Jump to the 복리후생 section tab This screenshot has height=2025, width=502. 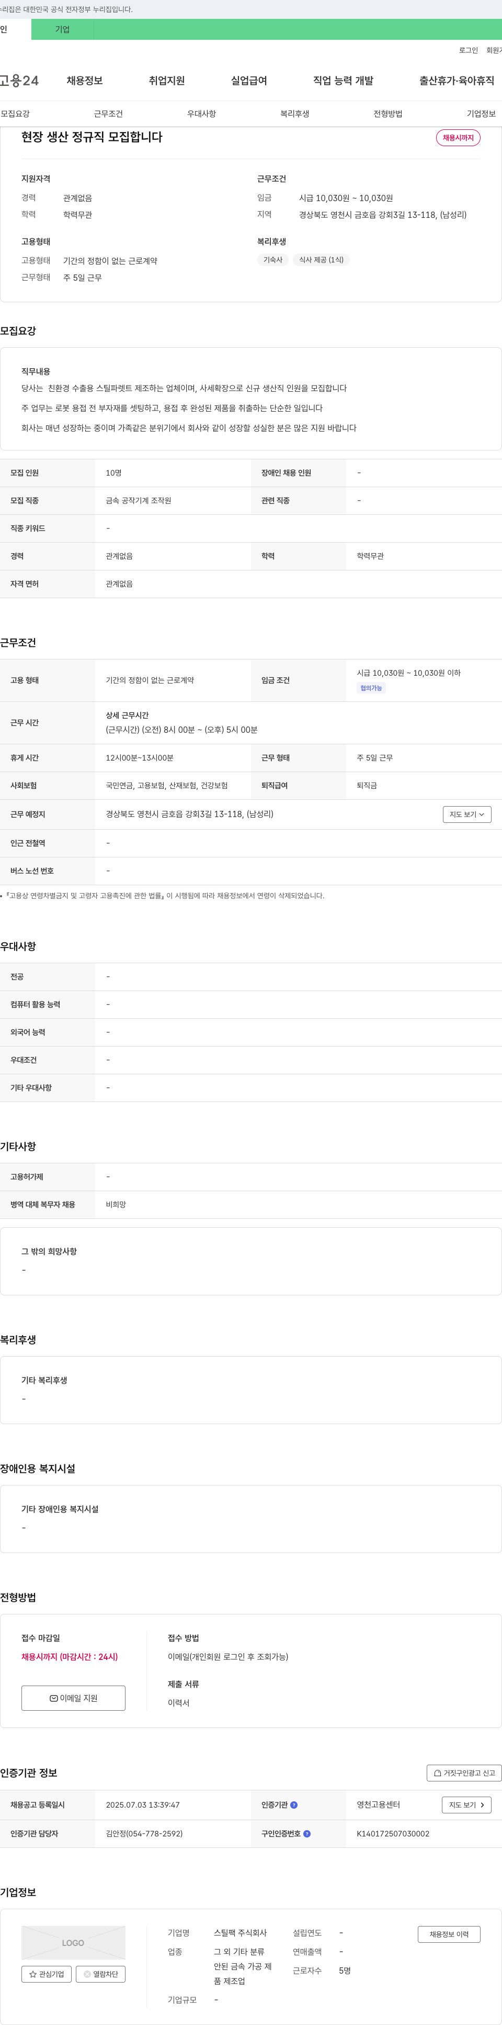(295, 114)
